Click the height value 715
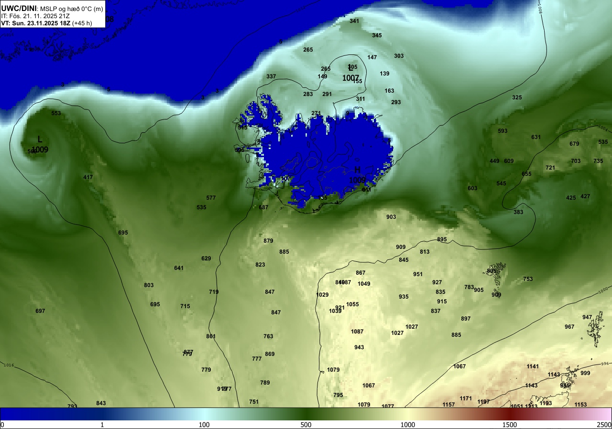 point(185,306)
